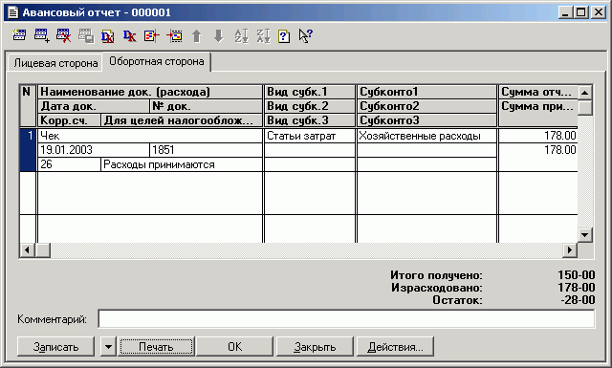Click the grayed Copy row toolbar icon

(x=86, y=36)
